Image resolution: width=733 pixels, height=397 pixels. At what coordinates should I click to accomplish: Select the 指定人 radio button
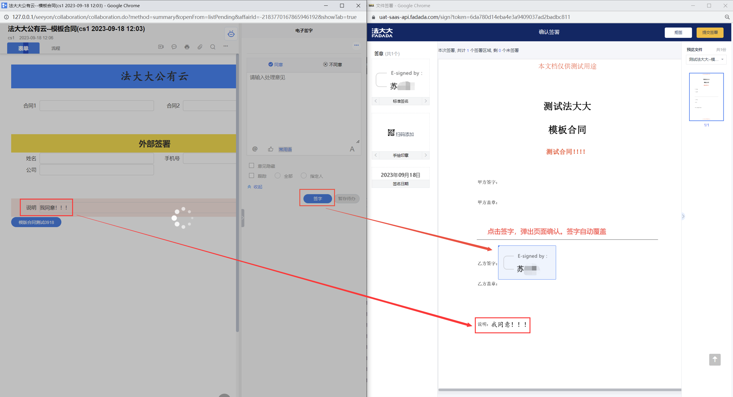pos(304,176)
